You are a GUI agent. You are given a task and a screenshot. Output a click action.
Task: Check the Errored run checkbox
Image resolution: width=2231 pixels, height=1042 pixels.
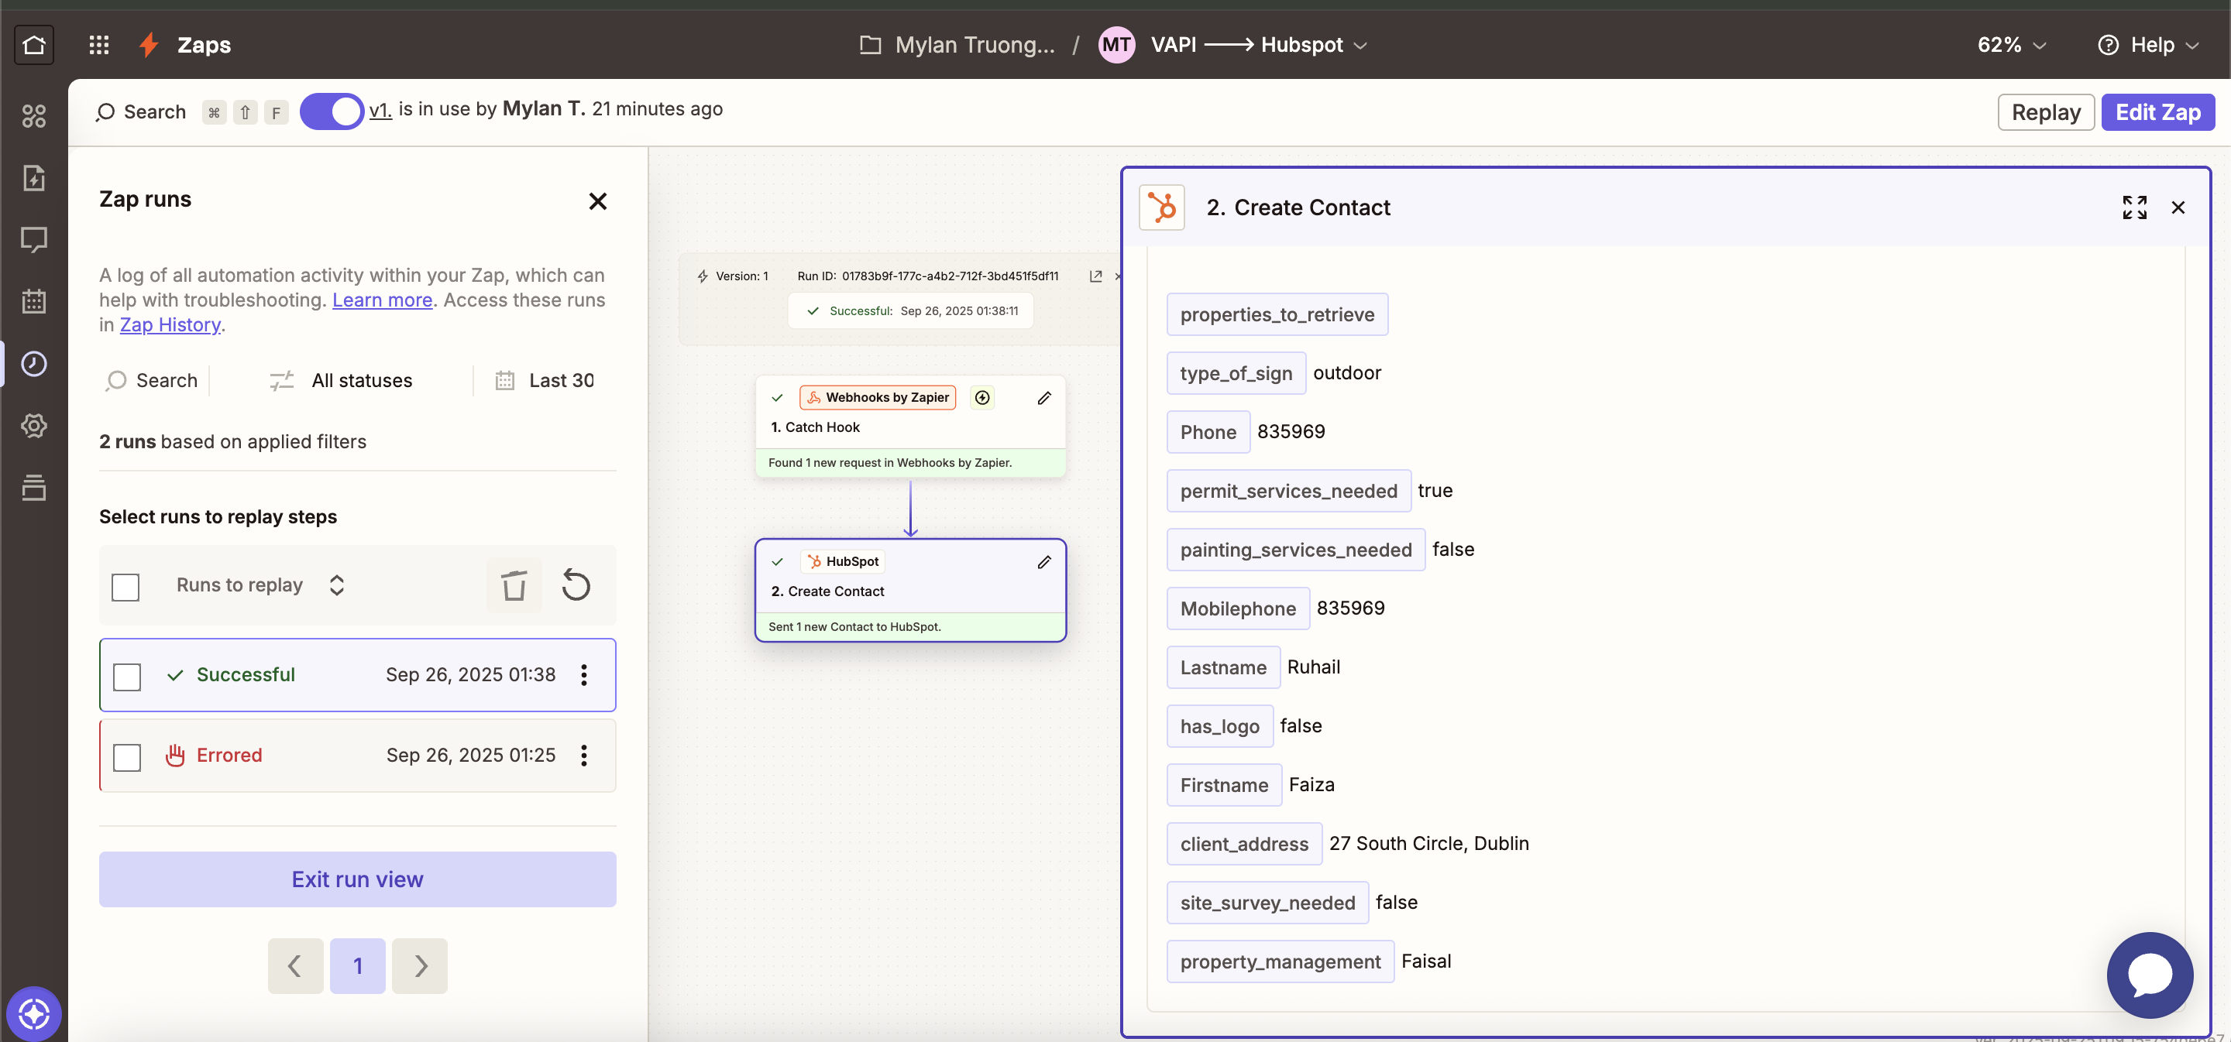(127, 756)
